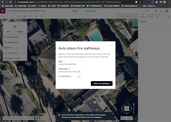Open the sun irradiance tool
The height and width of the screenshot is (122, 171).
click(41, 16)
